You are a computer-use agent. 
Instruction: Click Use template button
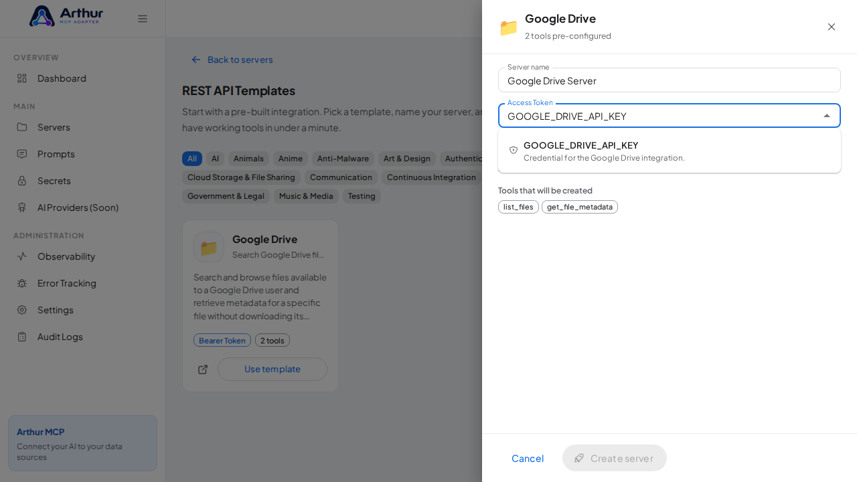pos(272,369)
